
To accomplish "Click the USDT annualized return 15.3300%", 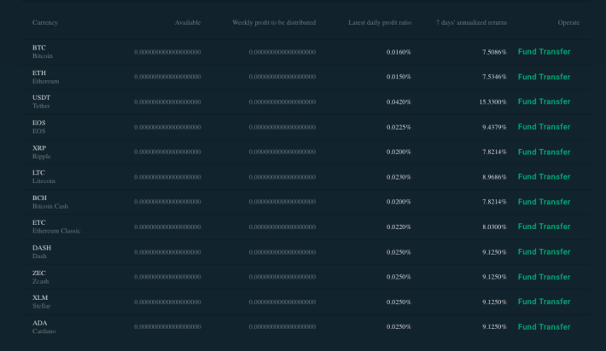I will pyautogui.click(x=492, y=102).
